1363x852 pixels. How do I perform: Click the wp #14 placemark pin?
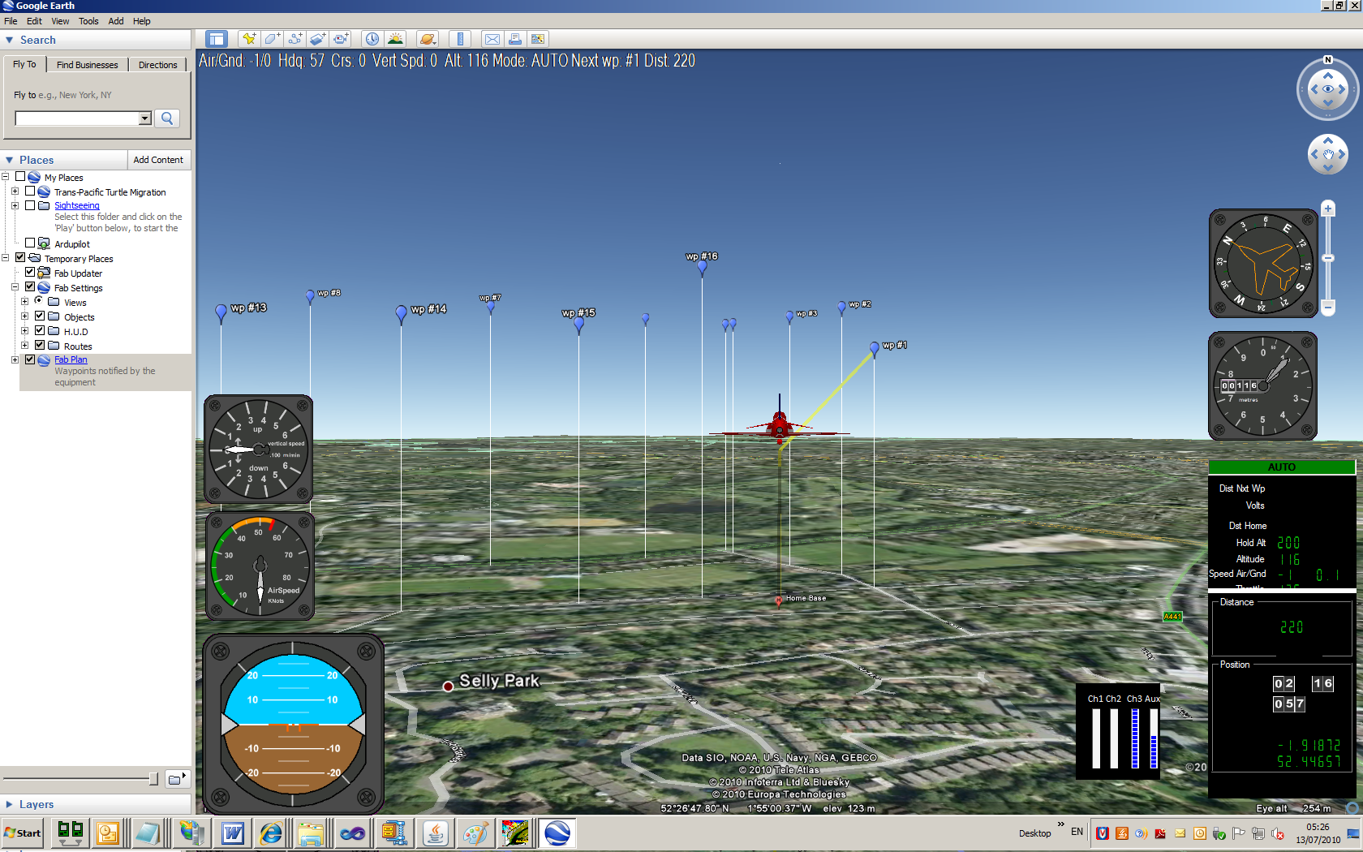(x=401, y=313)
